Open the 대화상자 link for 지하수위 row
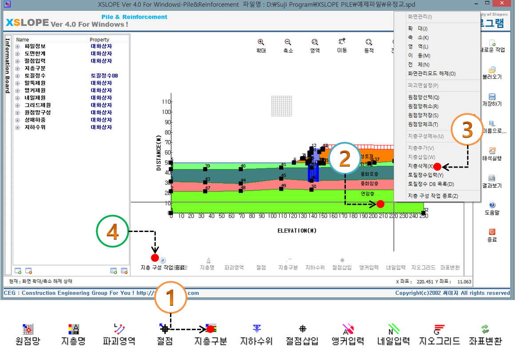Image resolution: width=515 pixels, height=352 pixels. point(101,127)
